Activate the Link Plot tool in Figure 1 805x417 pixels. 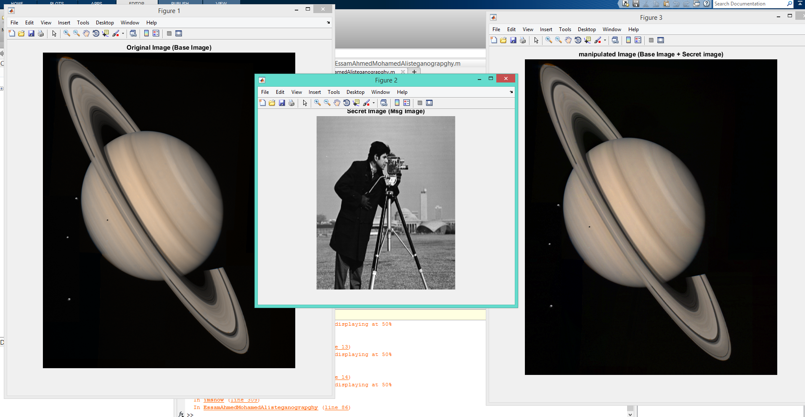[133, 33]
